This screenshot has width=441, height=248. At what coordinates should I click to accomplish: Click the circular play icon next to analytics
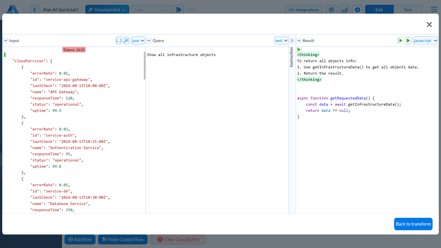357,9
